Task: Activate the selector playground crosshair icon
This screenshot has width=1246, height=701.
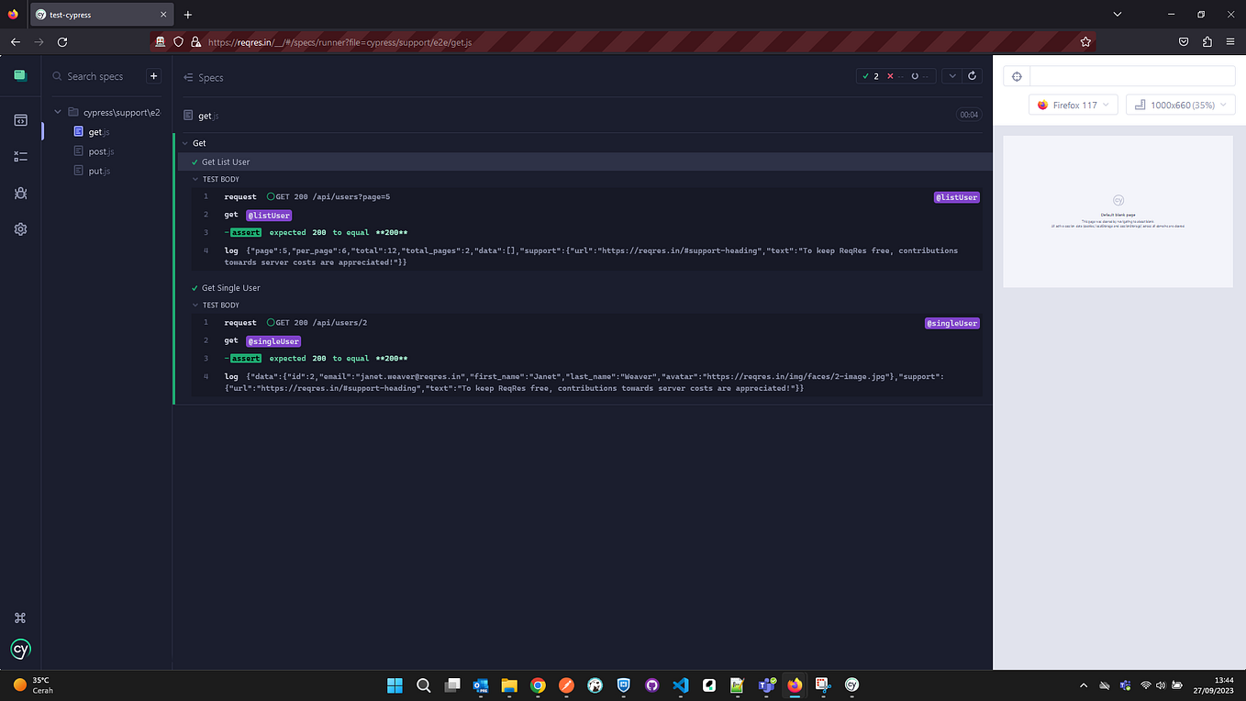Action: click(x=1017, y=76)
